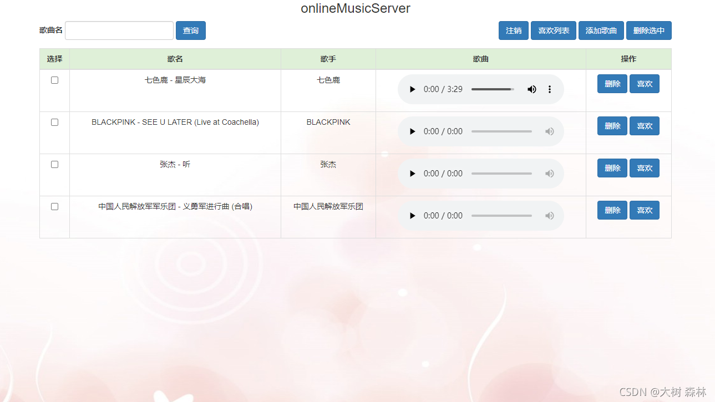Like the BLACKPINK - SEE U LATER song
Image resolution: width=715 pixels, height=402 pixels.
tap(645, 126)
